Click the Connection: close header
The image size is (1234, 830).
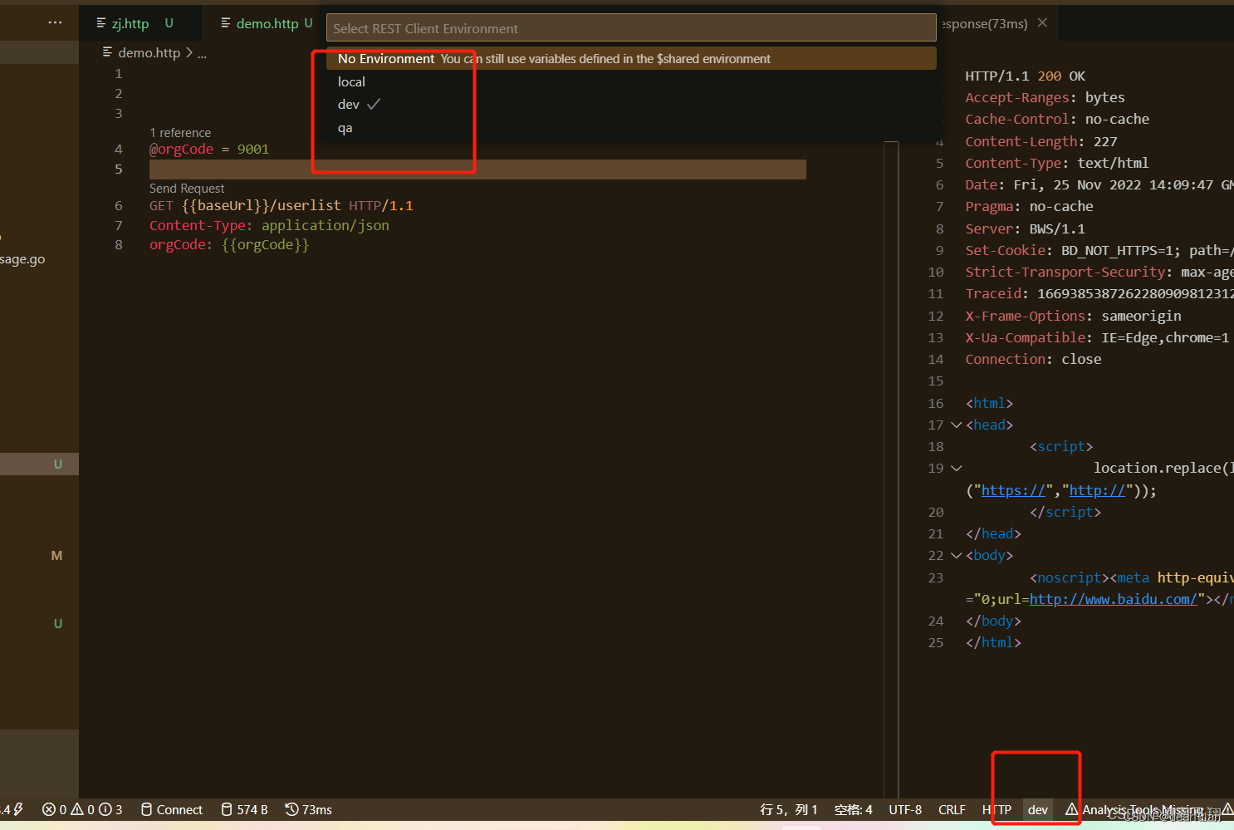1033,359
